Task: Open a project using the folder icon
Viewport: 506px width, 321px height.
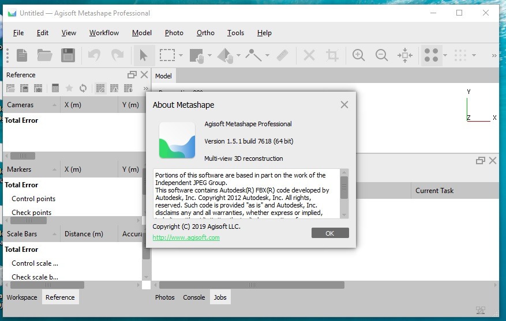Action: coord(44,55)
